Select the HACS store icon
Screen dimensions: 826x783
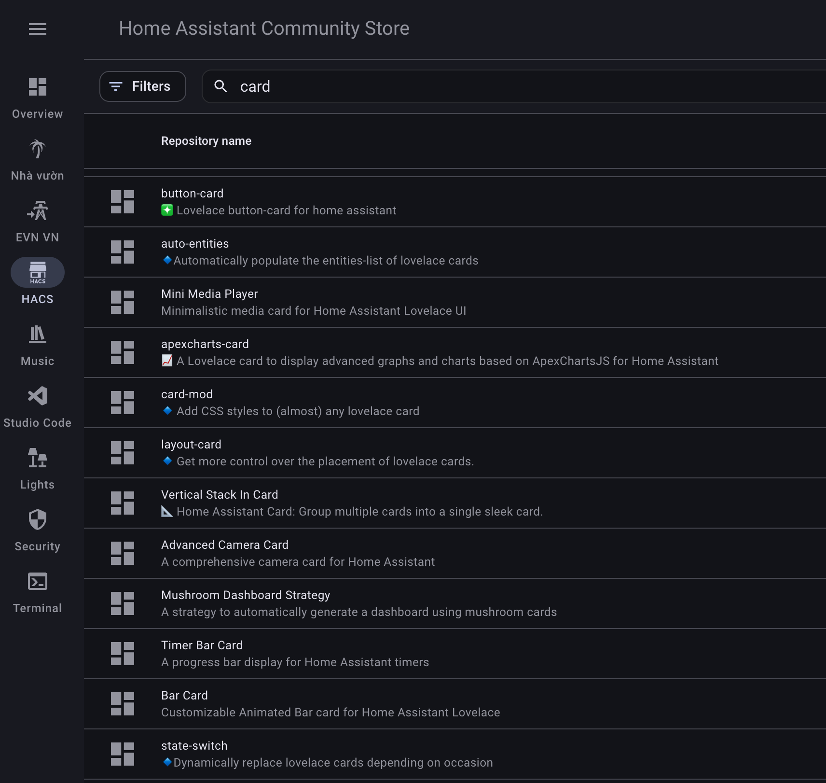pos(37,273)
